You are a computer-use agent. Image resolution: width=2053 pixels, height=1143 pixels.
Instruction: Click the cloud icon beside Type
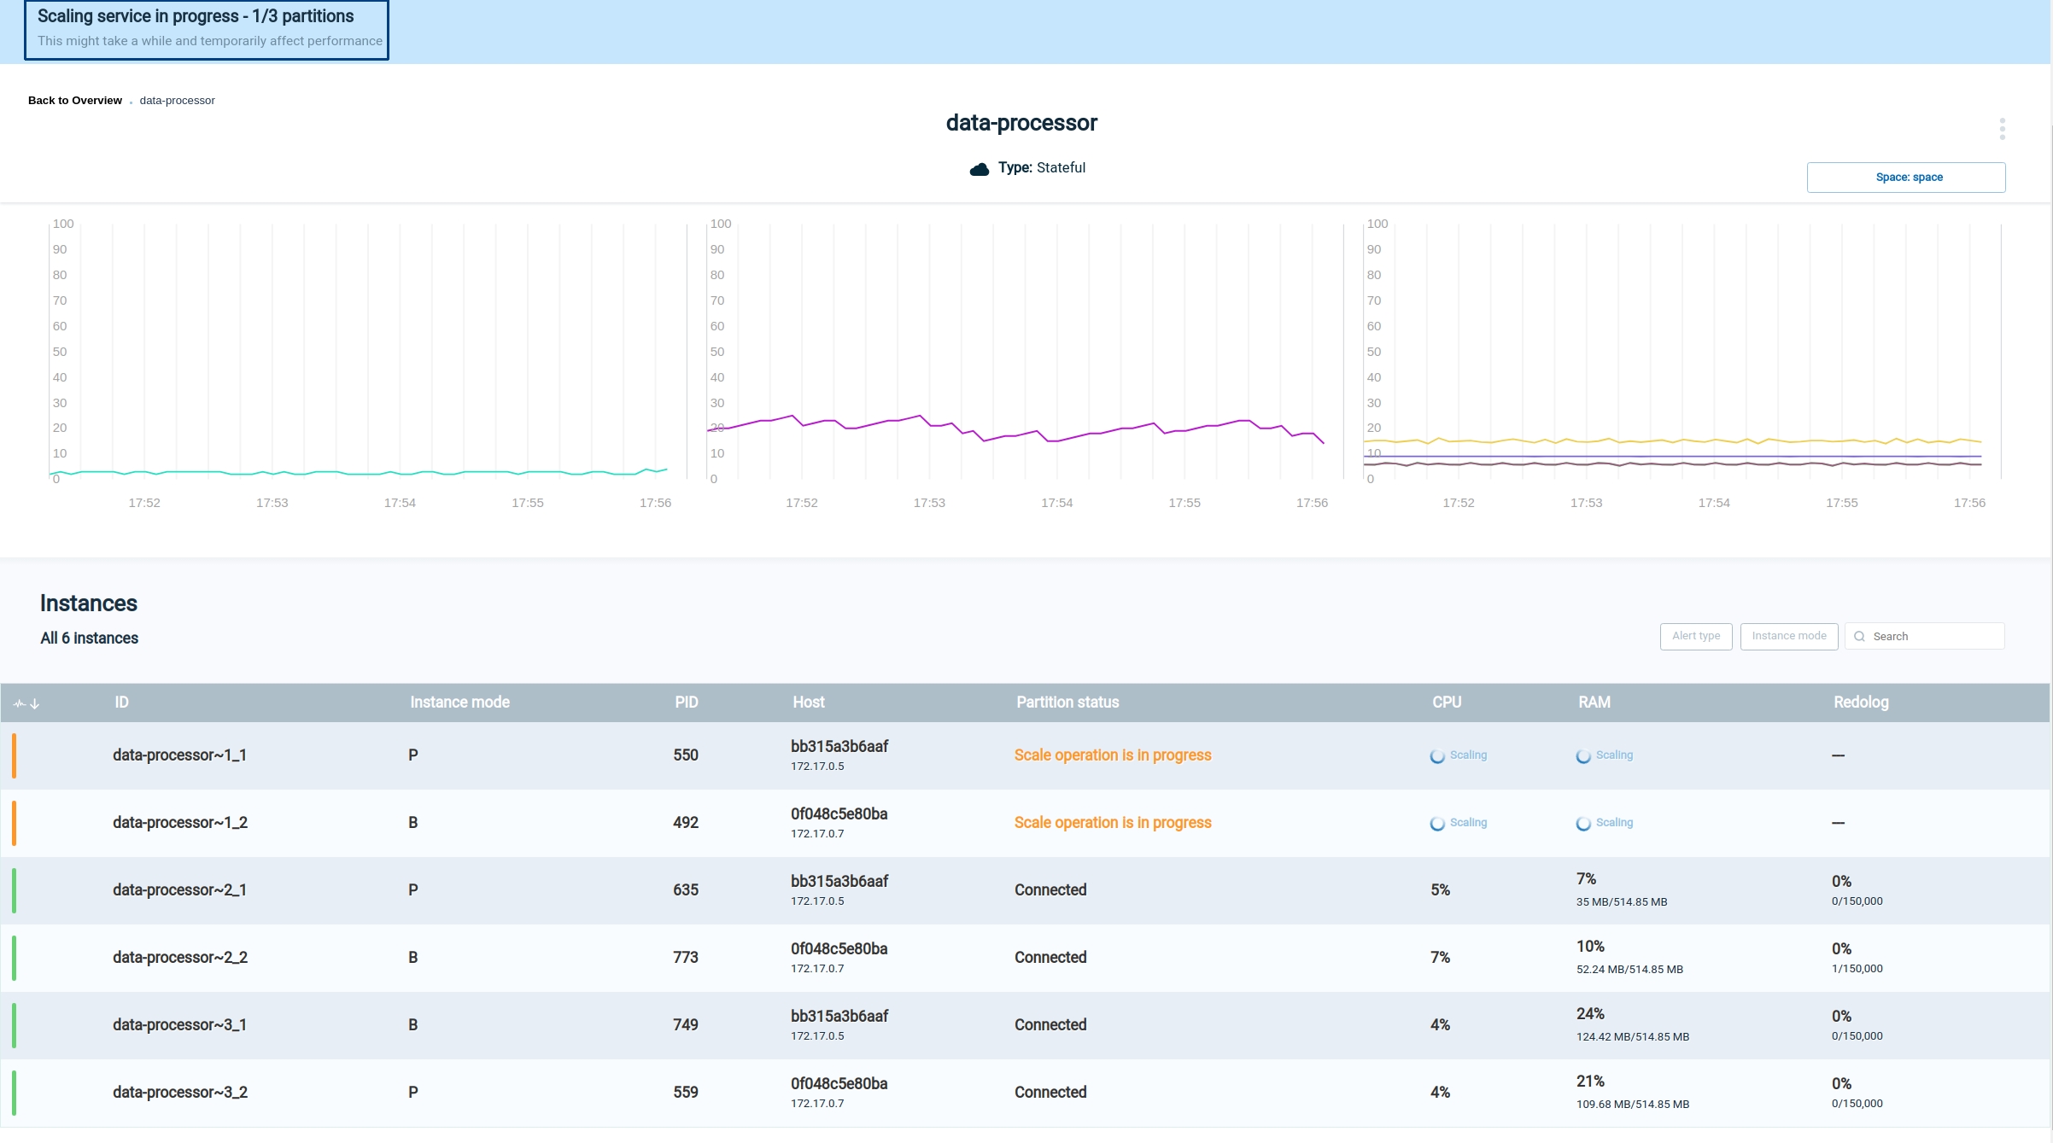980,169
